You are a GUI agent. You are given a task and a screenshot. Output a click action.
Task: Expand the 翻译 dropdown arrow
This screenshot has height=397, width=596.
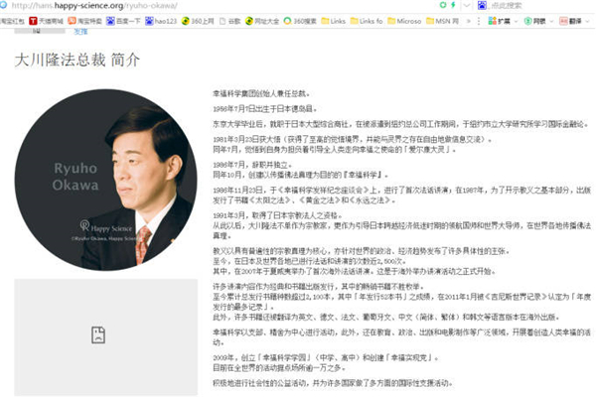click(587, 21)
